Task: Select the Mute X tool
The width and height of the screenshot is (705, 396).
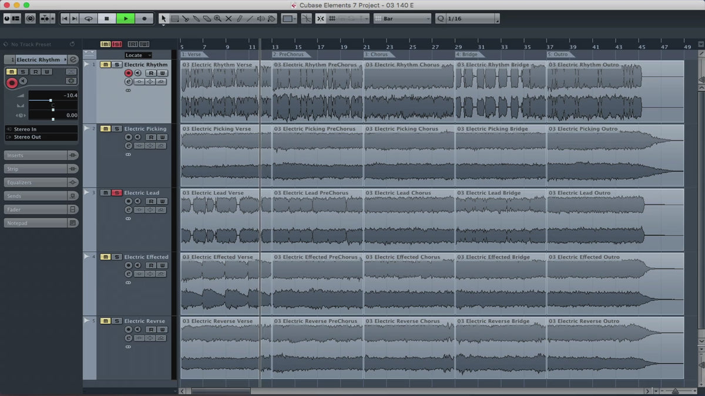Action: coord(229,19)
